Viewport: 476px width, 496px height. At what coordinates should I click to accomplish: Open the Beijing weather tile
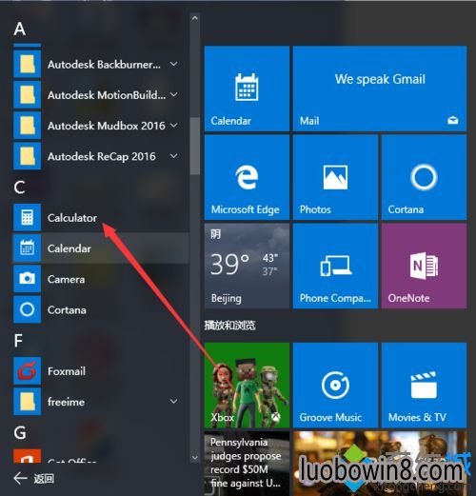point(247,266)
